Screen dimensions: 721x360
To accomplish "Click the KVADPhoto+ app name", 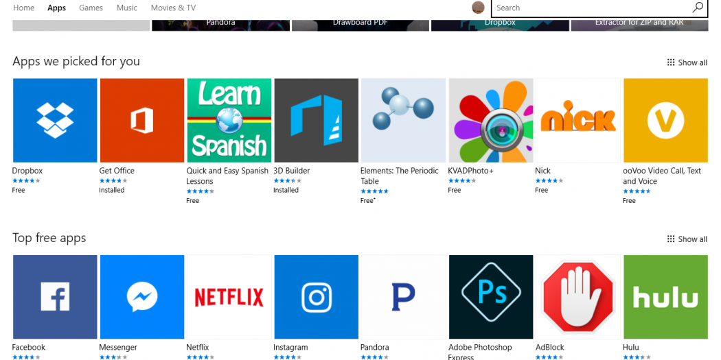I will coord(470,170).
